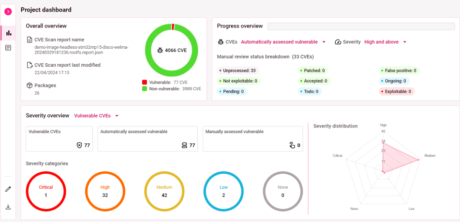The height and width of the screenshot is (222, 460).
Task: Open the 'Vulnerable CVEs' severity overview dropdown
Action: point(96,116)
